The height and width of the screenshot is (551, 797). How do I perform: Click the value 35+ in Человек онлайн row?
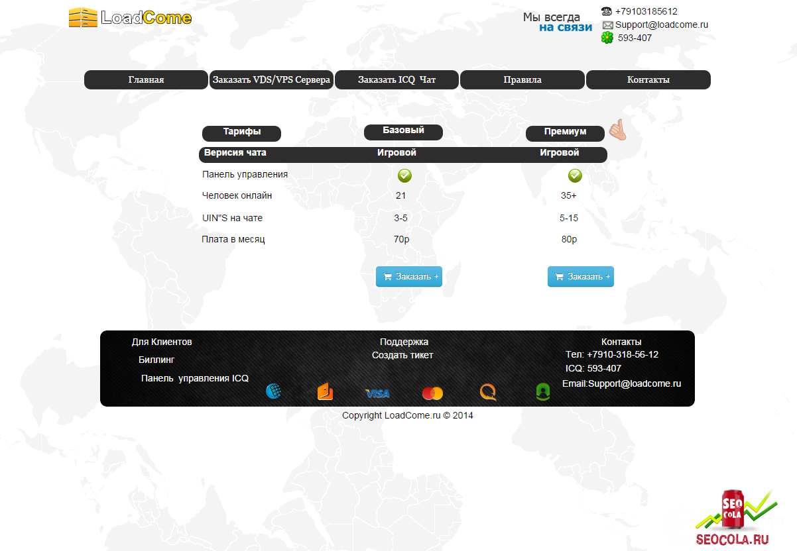(569, 195)
